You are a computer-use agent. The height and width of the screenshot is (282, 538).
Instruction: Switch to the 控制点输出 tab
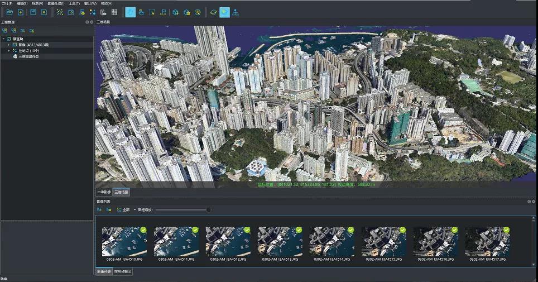(x=123, y=271)
